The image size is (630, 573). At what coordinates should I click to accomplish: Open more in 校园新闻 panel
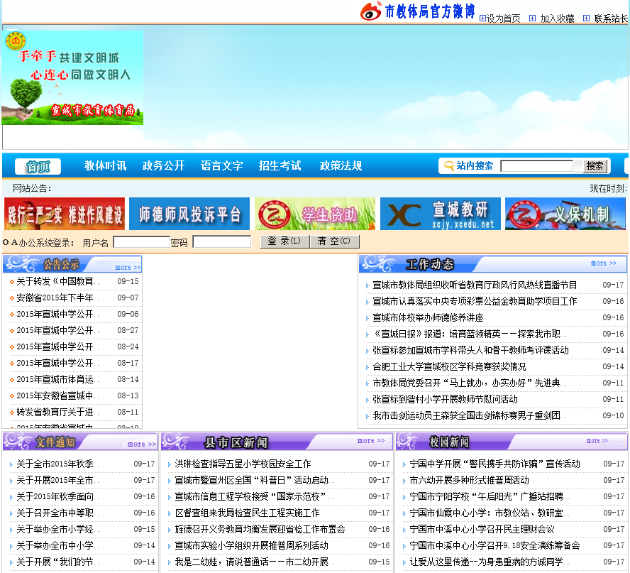pyautogui.click(x=597, y=441)
